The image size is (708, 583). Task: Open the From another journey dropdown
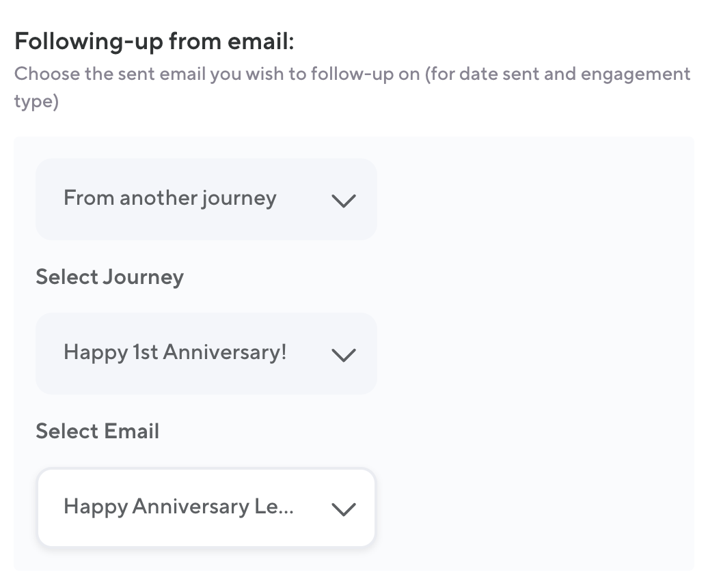[x=206, y=199]
